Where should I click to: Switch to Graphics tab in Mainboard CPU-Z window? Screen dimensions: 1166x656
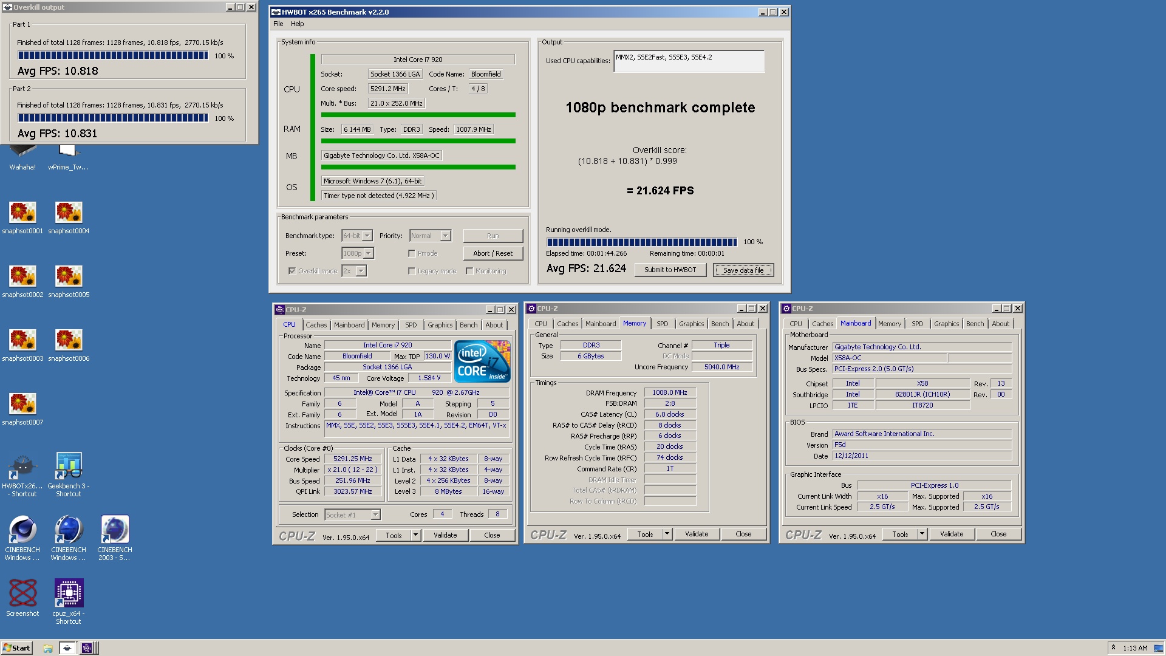click(946, 324)
